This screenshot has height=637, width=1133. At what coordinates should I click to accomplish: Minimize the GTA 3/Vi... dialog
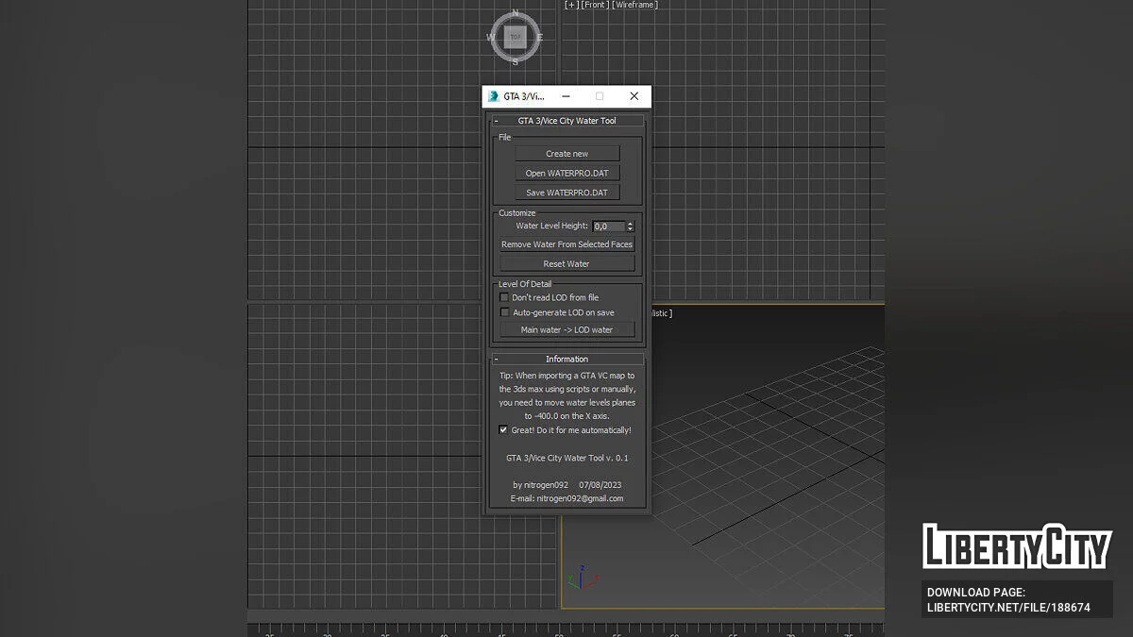click(566, 96)
